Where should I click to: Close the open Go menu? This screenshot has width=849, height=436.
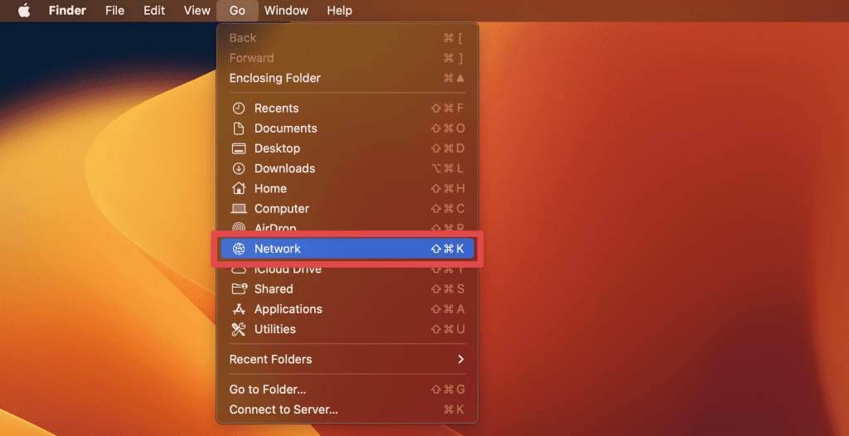pyautogui.click(x=237, y=10)
